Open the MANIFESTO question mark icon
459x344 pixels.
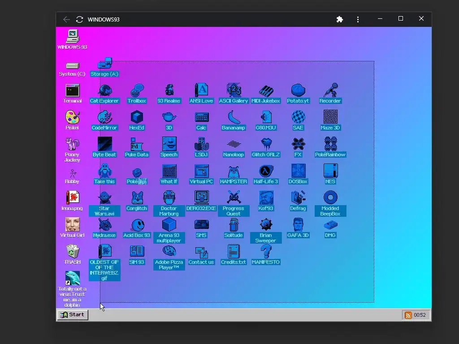point(266,252)
